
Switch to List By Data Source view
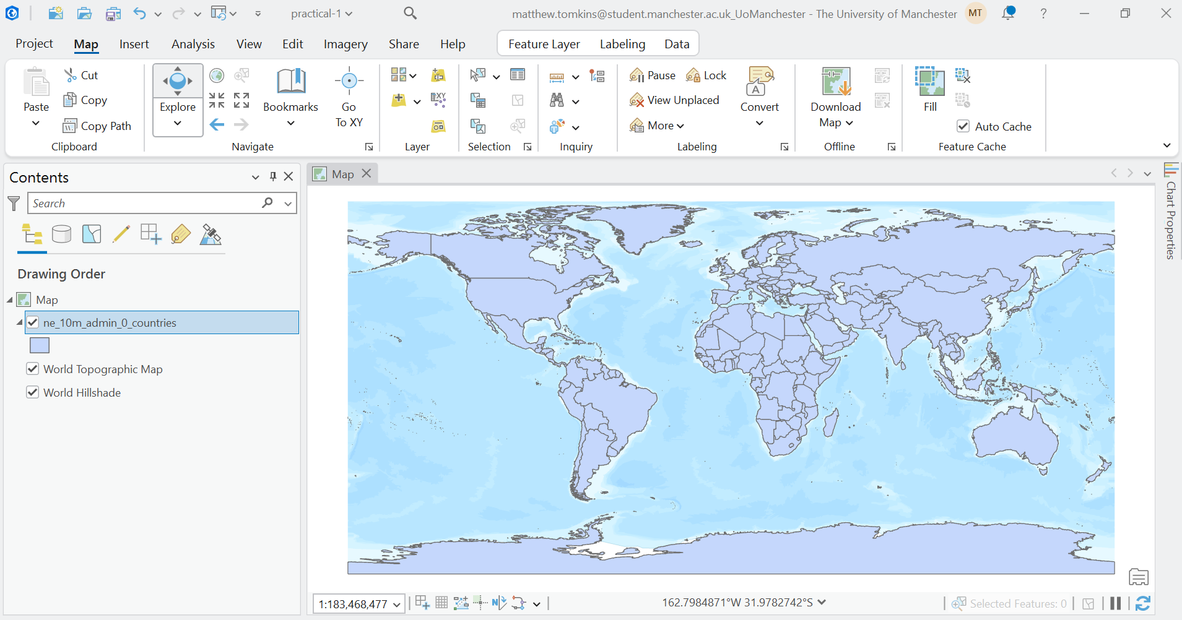[62, 235]
